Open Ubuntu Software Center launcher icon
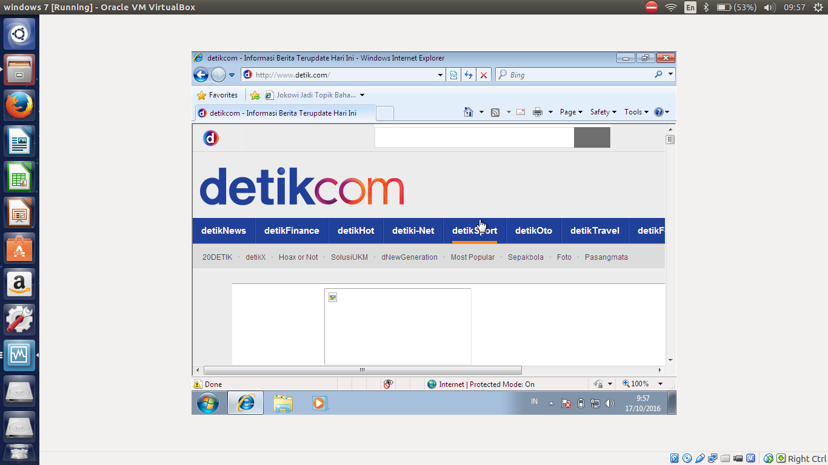 [x=19, y=248]
